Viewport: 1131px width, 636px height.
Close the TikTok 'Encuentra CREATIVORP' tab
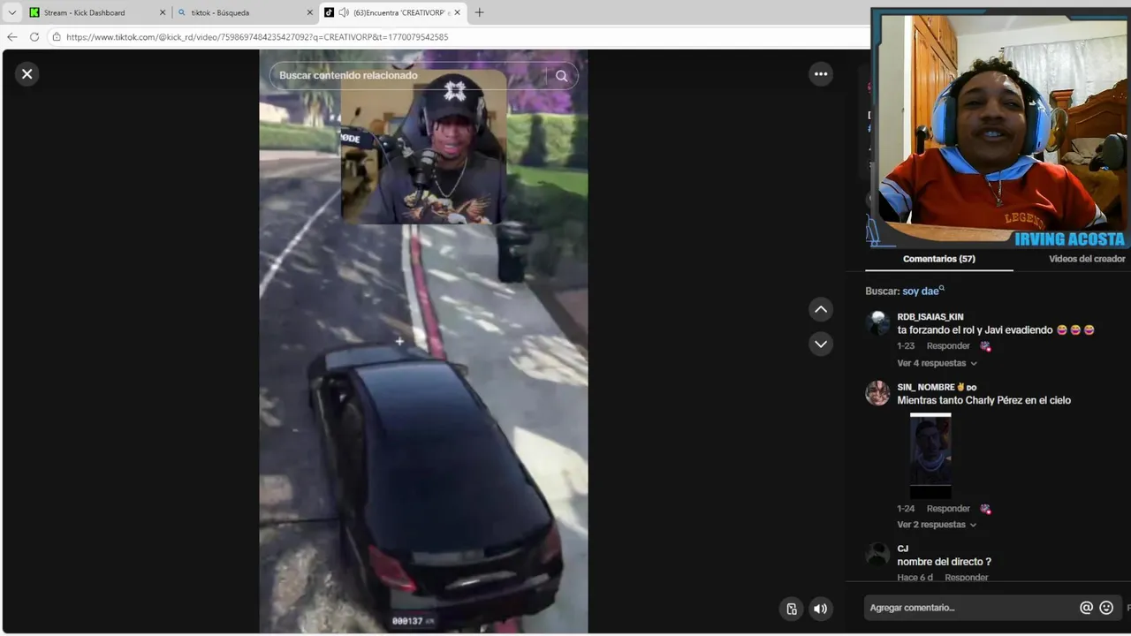point(457,12)
